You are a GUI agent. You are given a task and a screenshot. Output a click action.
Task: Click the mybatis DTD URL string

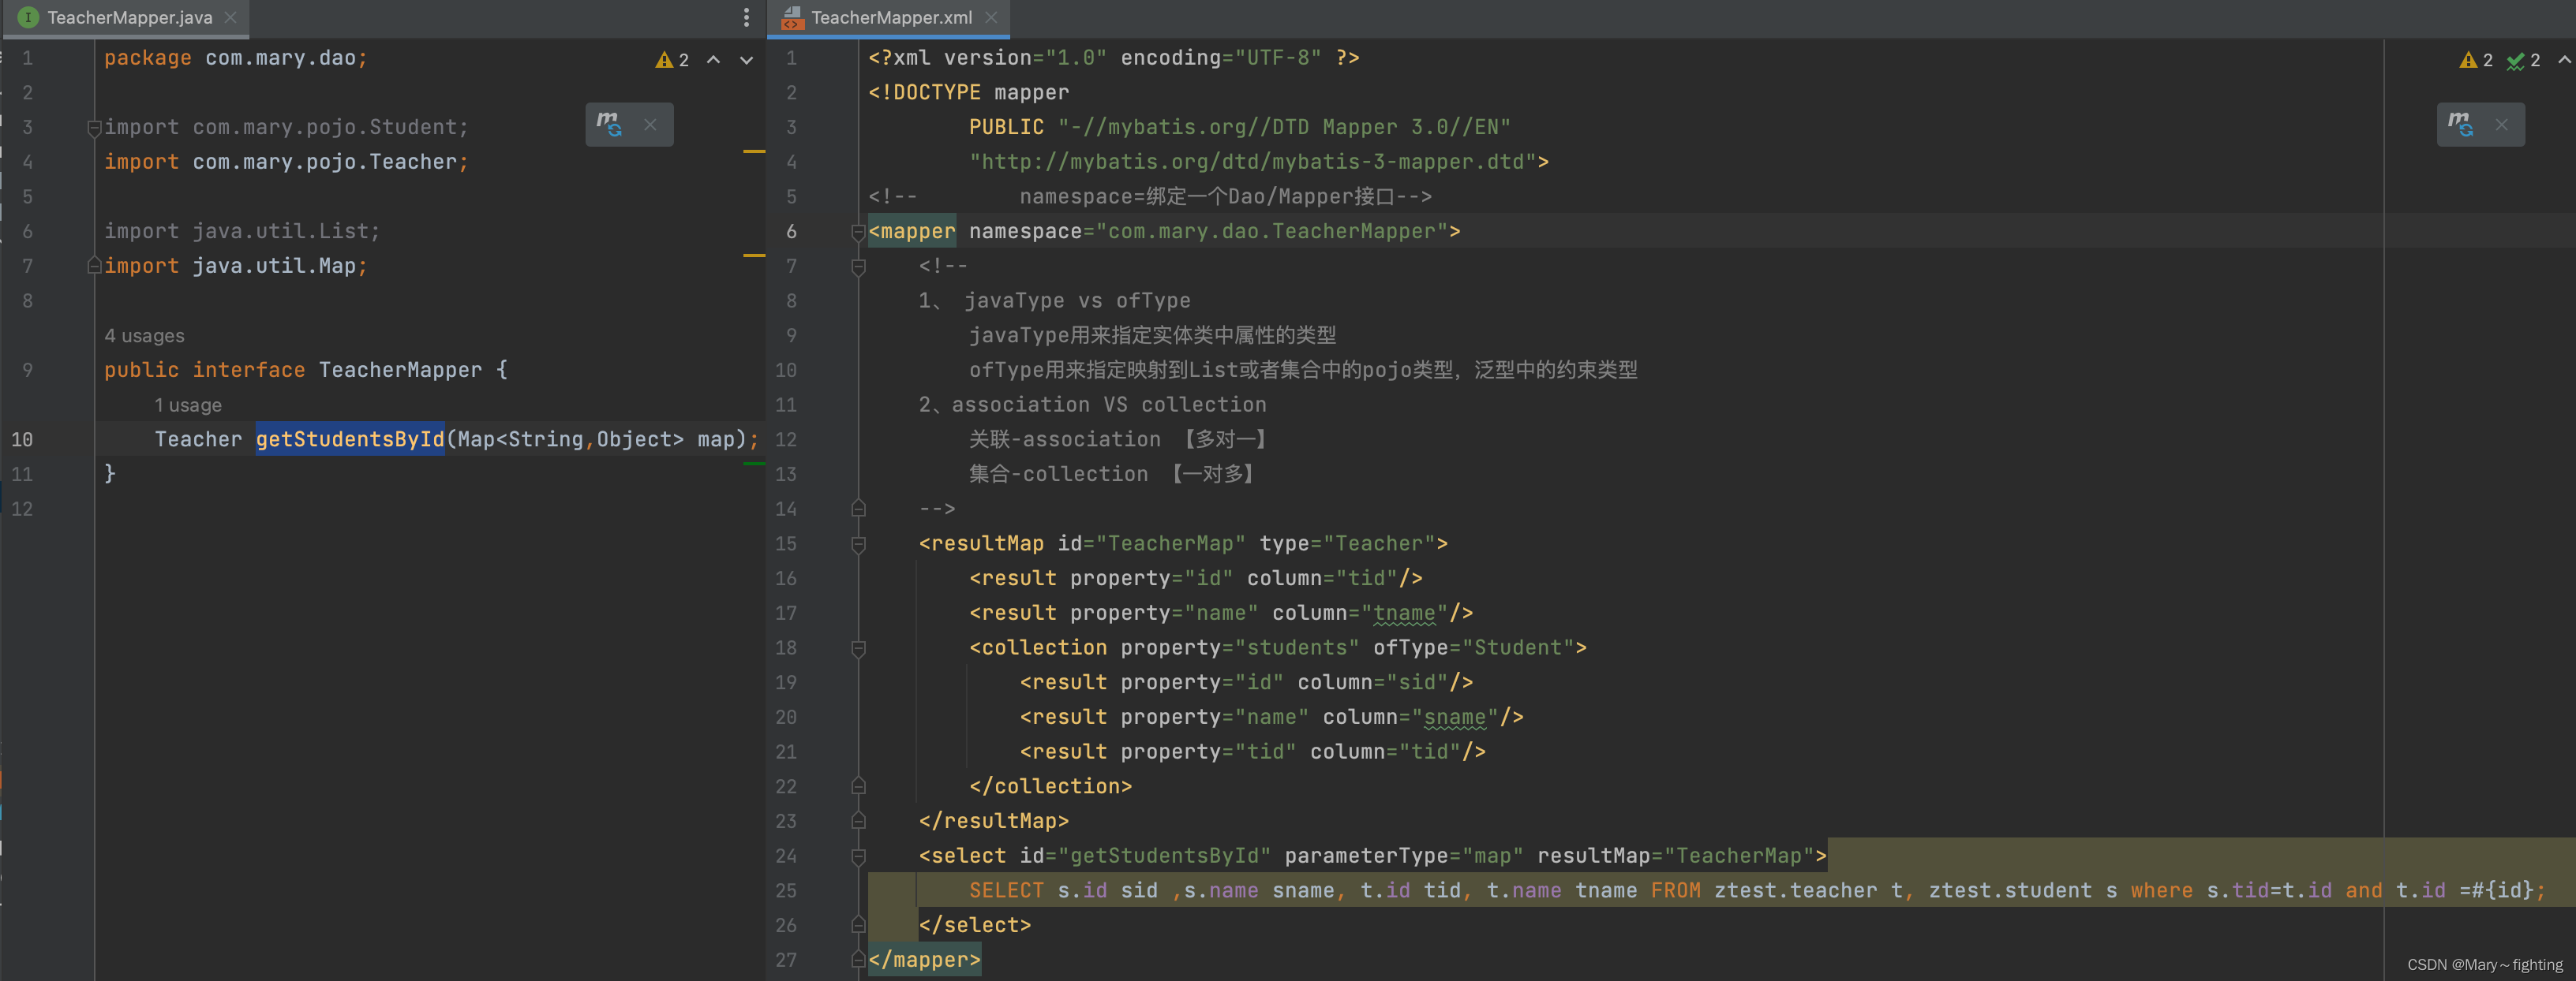tap(1253, 162)
